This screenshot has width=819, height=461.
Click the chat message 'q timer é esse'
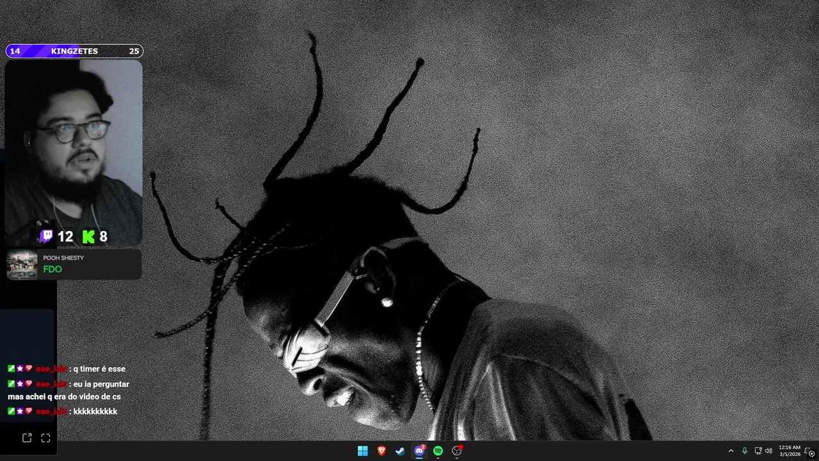[99, 369]
